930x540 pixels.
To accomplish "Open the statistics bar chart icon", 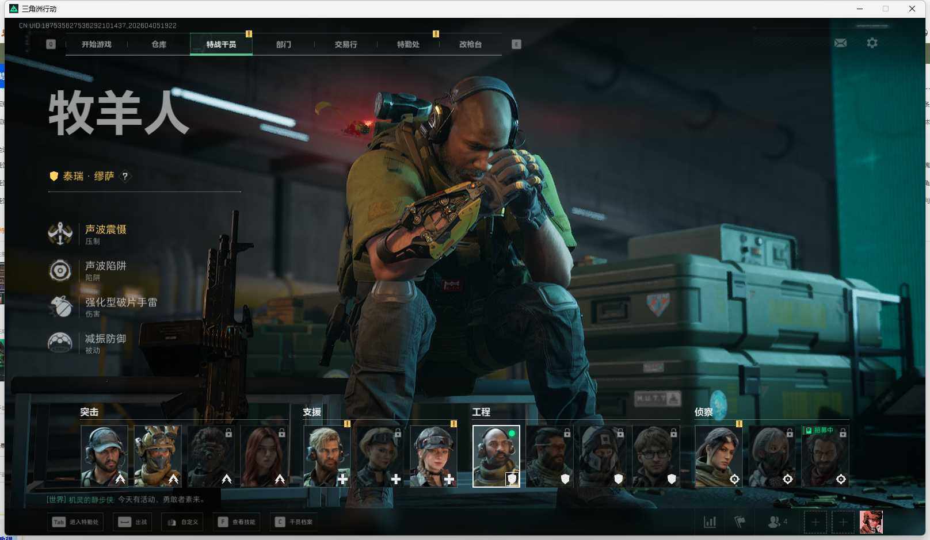I will click(x=710, y=522).
